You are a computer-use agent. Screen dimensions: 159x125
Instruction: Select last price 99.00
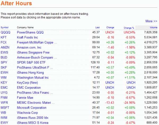96,42
